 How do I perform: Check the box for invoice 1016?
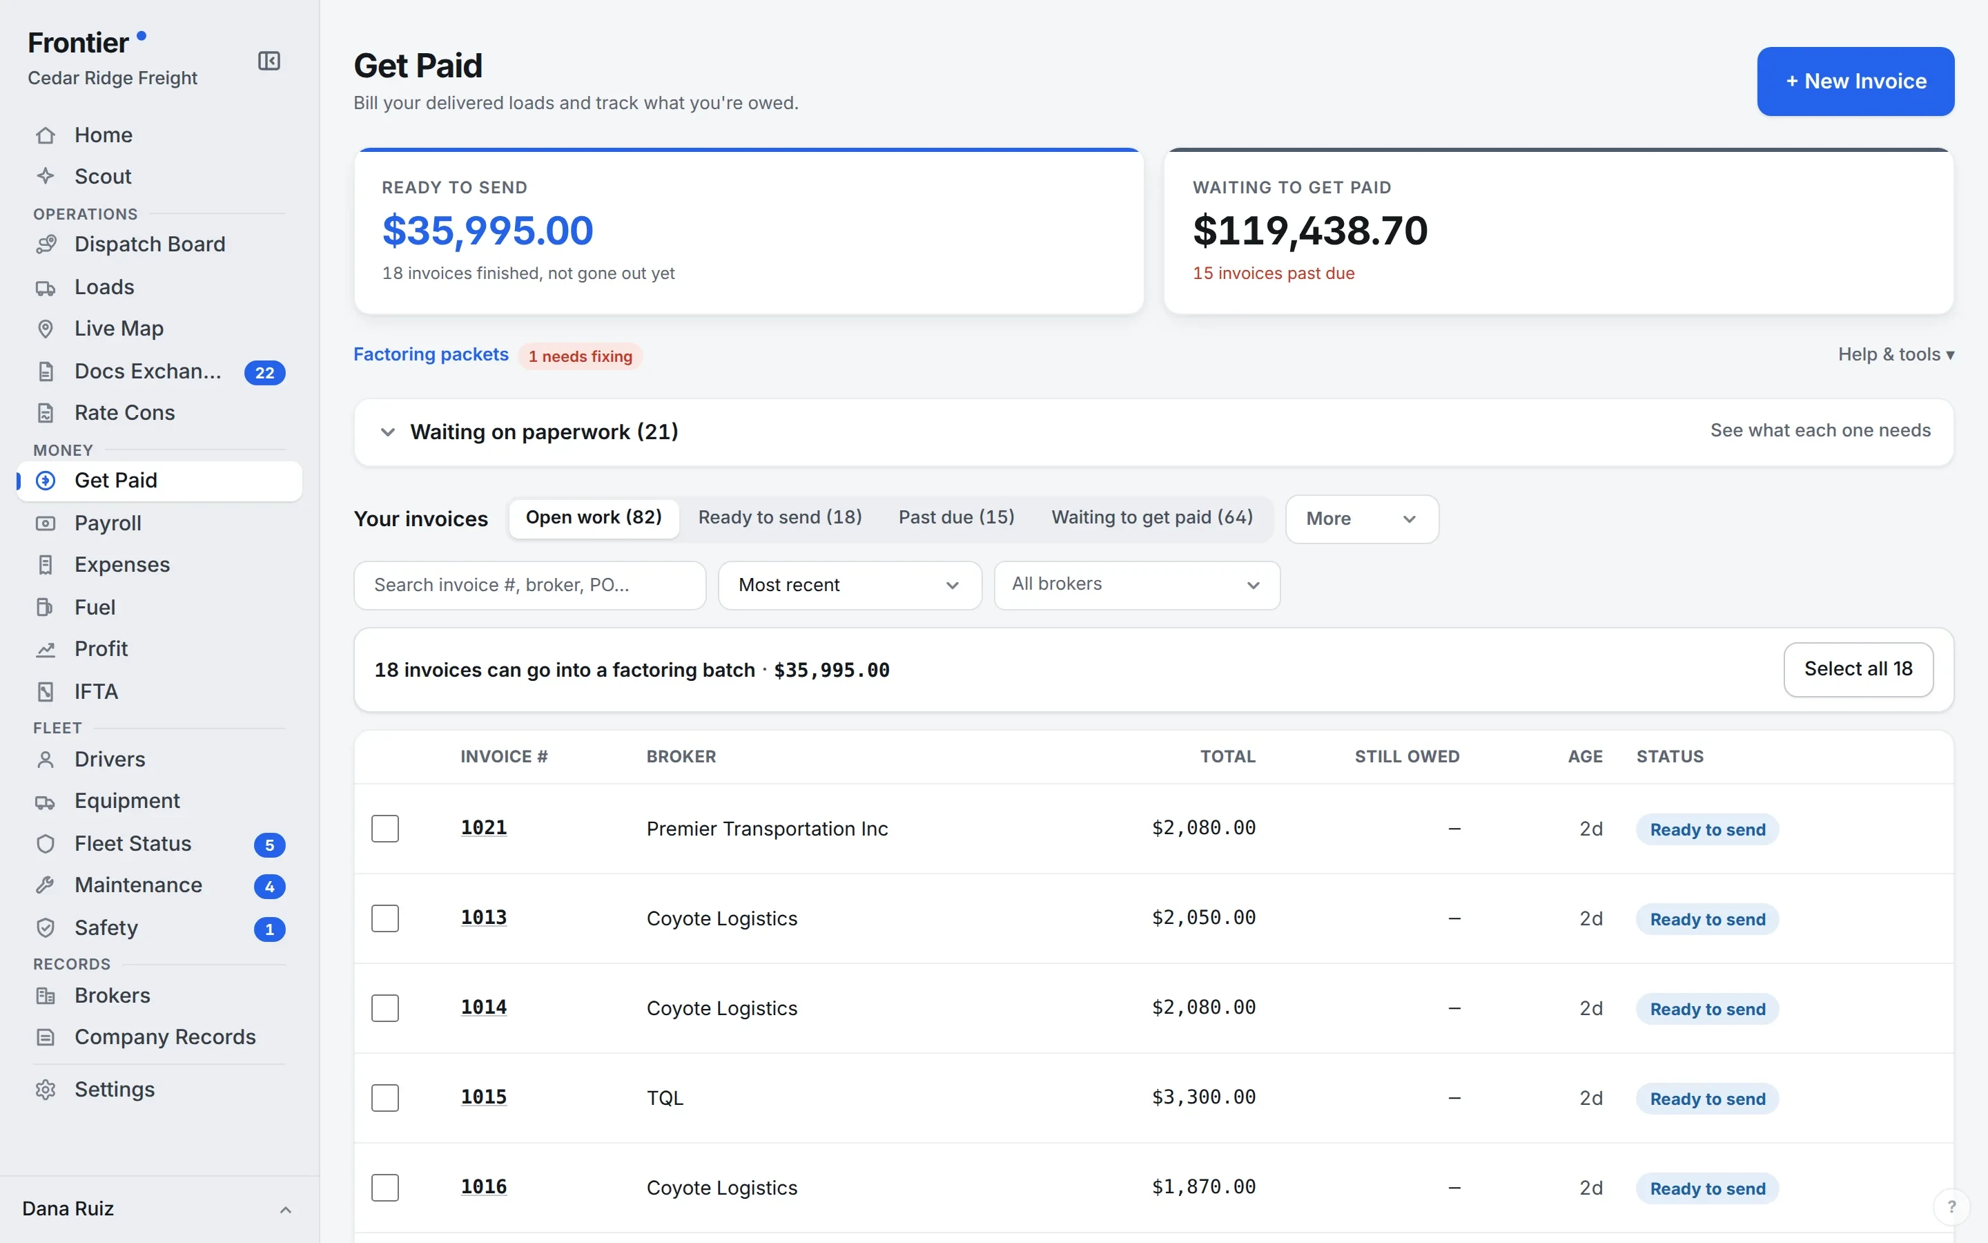(385, 1187)
